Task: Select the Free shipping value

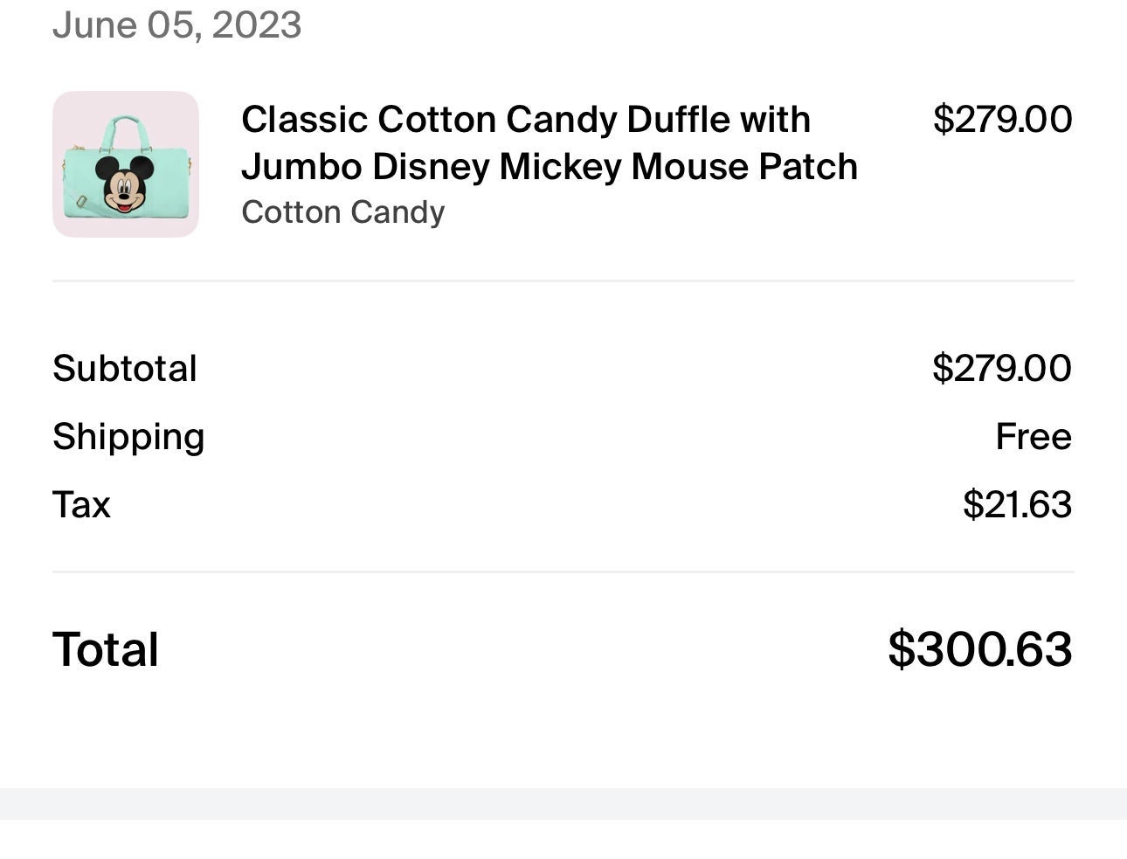Action: pyautogui.click(x=1034, y=436)
